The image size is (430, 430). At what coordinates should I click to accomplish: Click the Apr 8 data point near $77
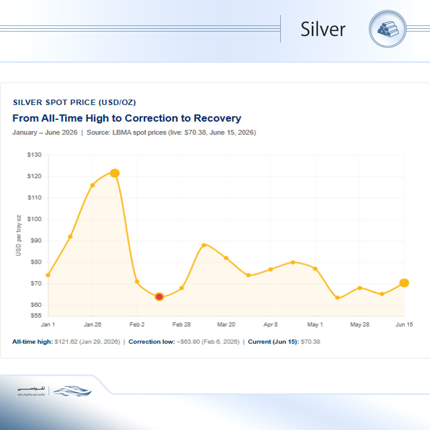point(270,269)
